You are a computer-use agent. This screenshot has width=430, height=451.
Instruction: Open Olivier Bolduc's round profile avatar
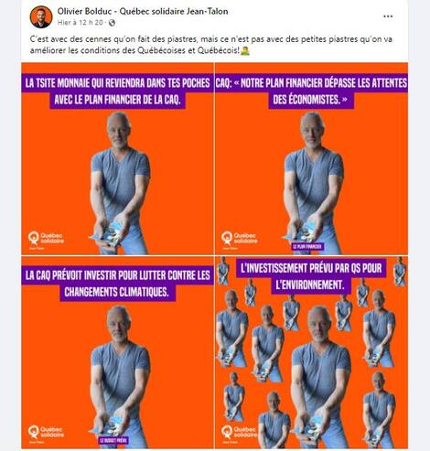[x=41, y=16]
